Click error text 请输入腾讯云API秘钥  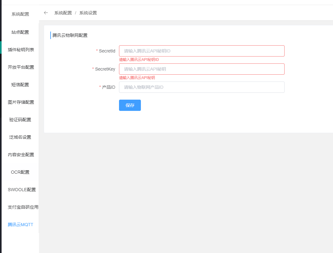click(137, 78)
